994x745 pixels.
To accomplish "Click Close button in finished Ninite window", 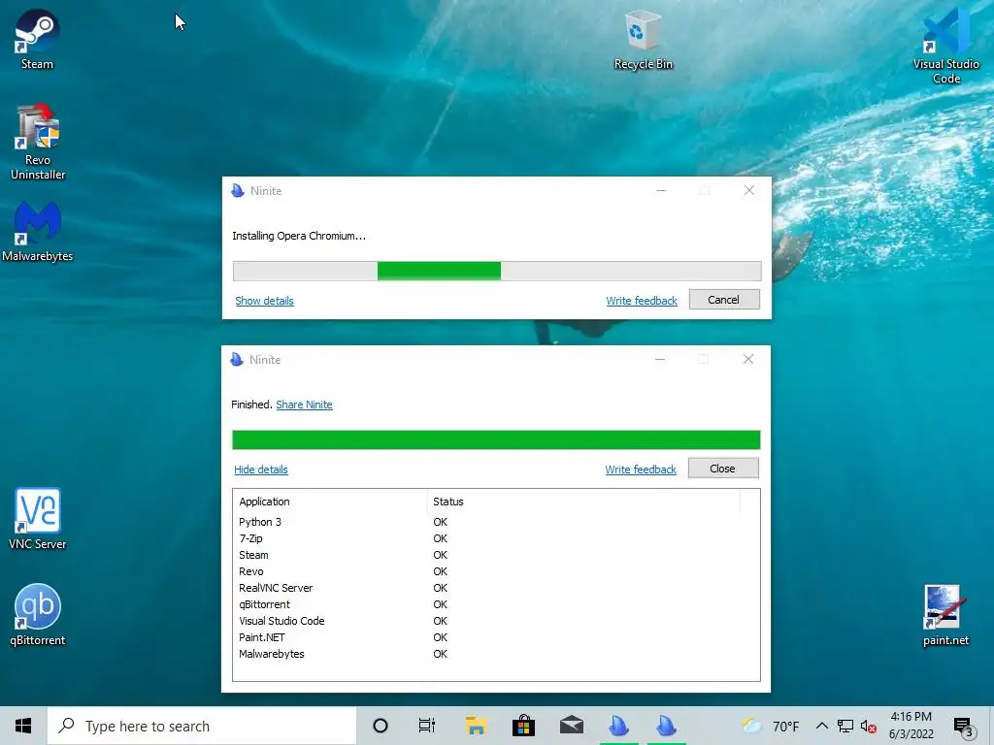I will [722, 469].
